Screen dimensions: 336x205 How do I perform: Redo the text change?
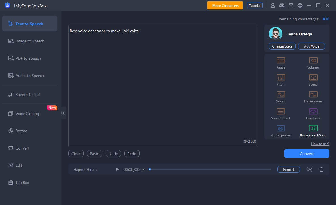coord(132,153)
